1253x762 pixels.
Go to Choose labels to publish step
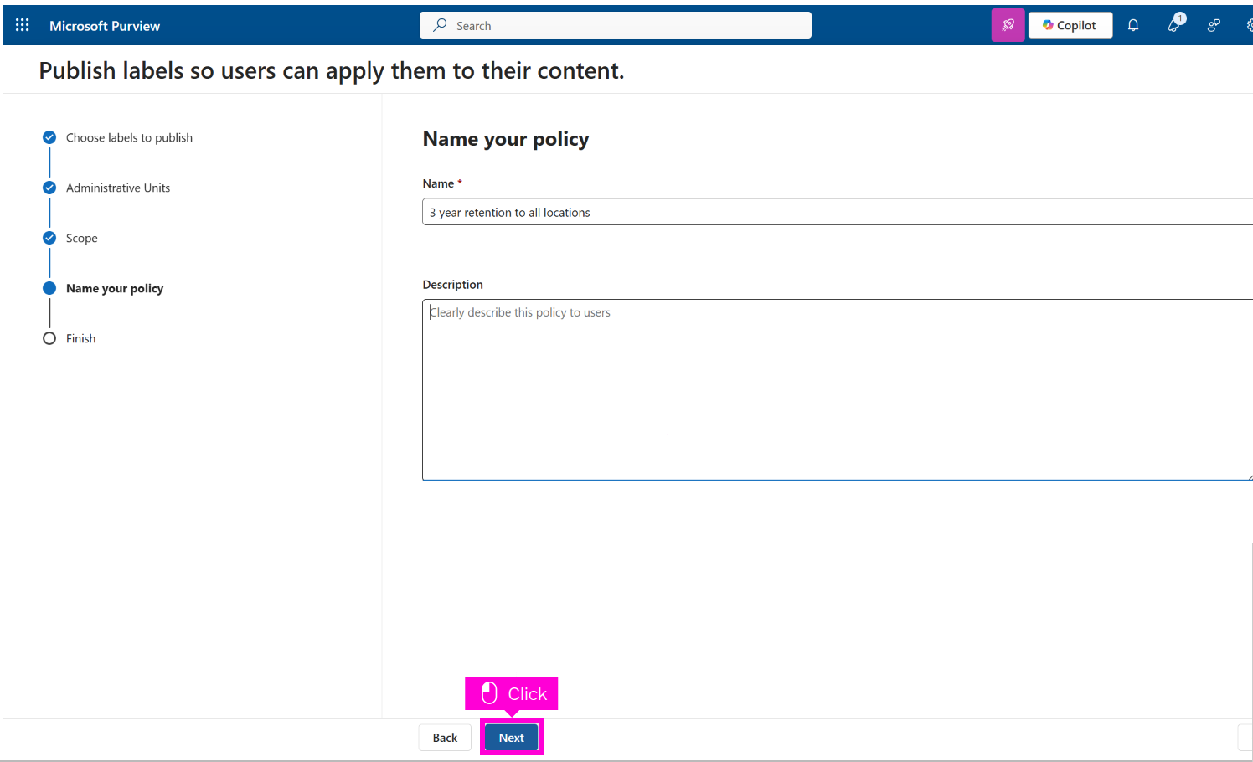(x=129, y=137)
